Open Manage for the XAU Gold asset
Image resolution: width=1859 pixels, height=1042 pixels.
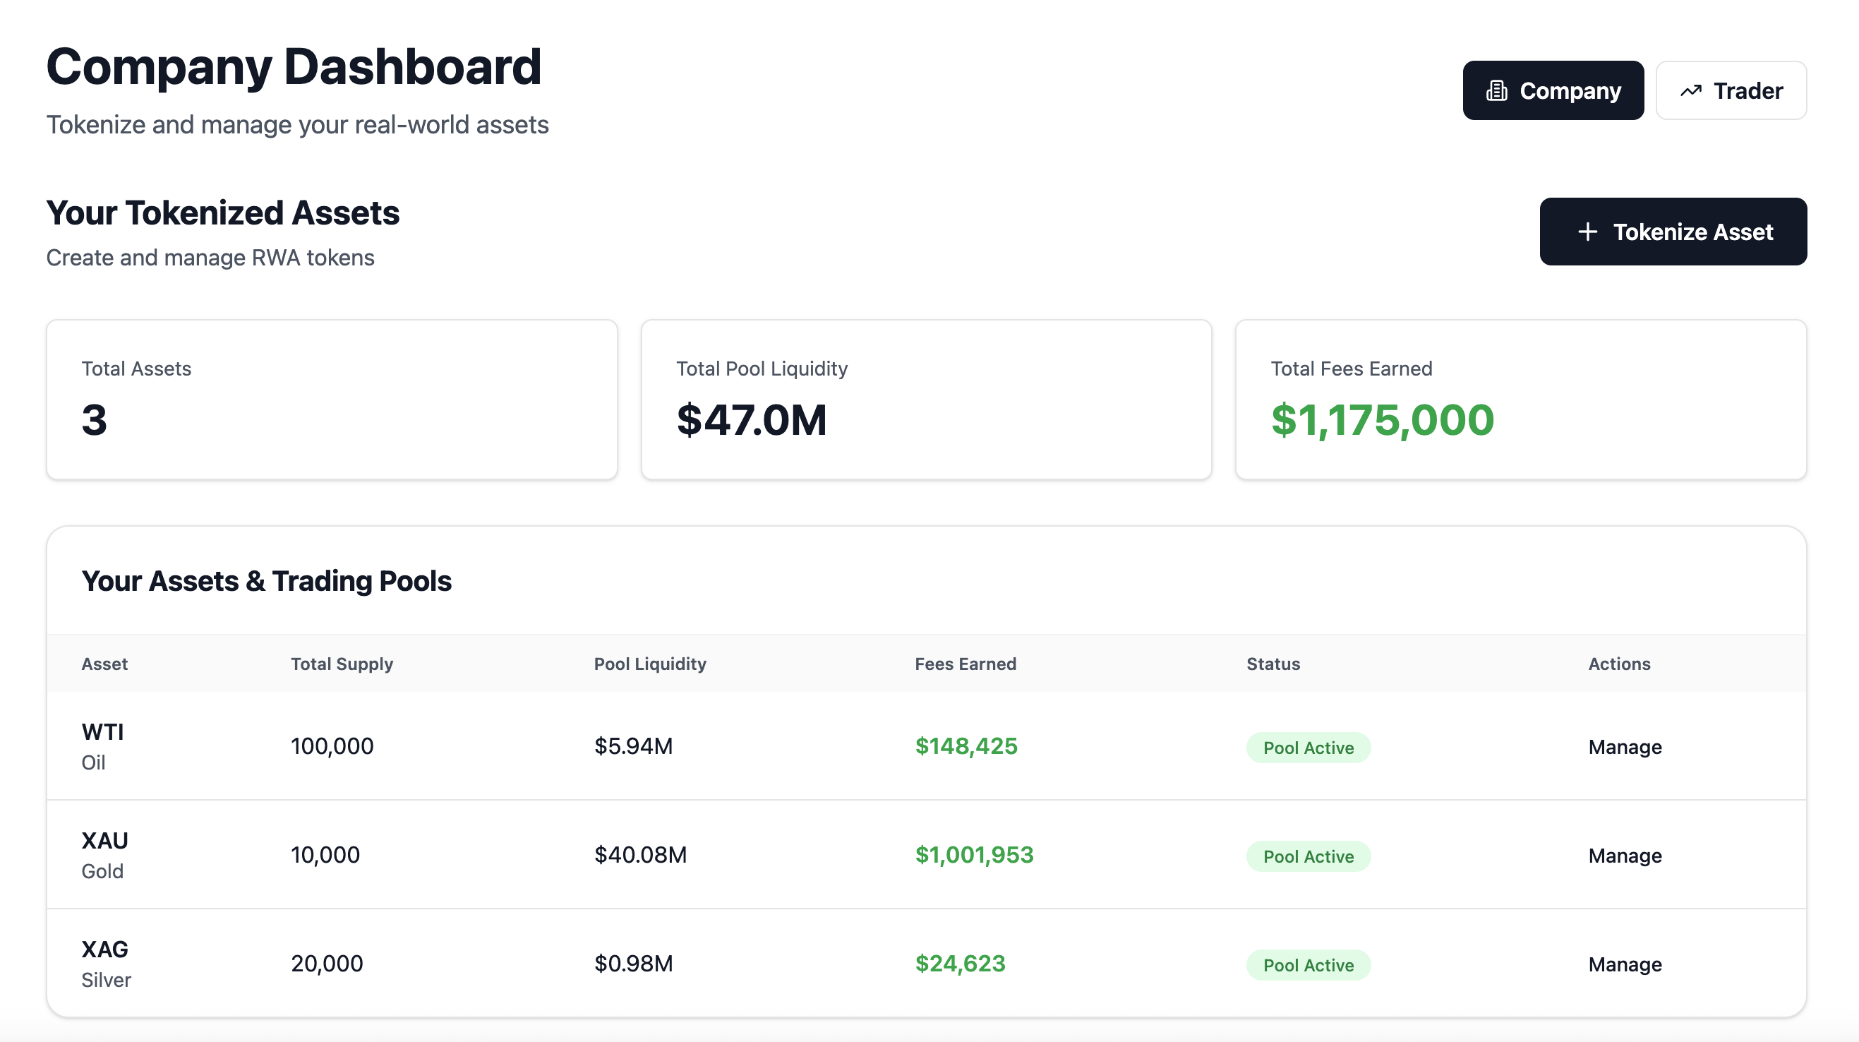pyautogui.click(x=1624, y=856)
